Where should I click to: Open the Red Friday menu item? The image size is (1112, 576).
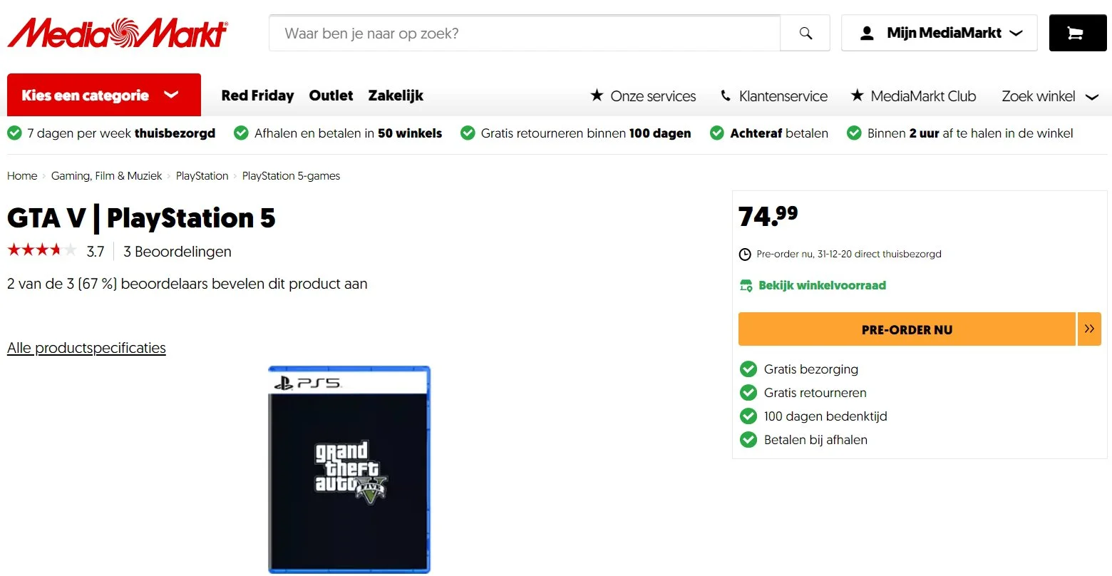pyautogui.click(x=257, y=96)
